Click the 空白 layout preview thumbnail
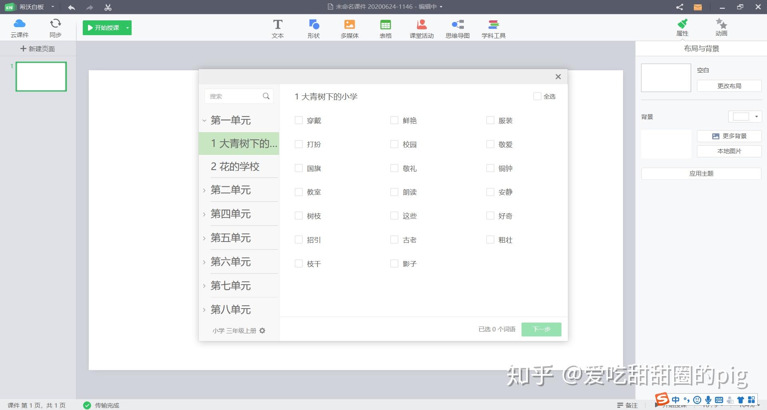The width and height of the screenshot is (767, 410). (x=666, y=78)
